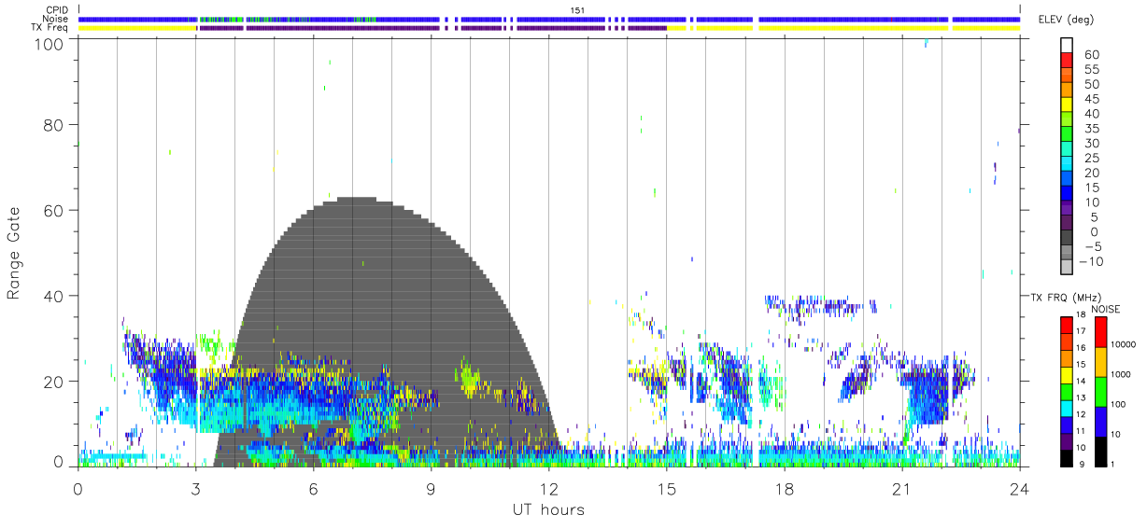Click the '-10' label on the ELEV colorbar
Image resolution: width=1147 pixels, height=529 pixels.
[1089, 261]
